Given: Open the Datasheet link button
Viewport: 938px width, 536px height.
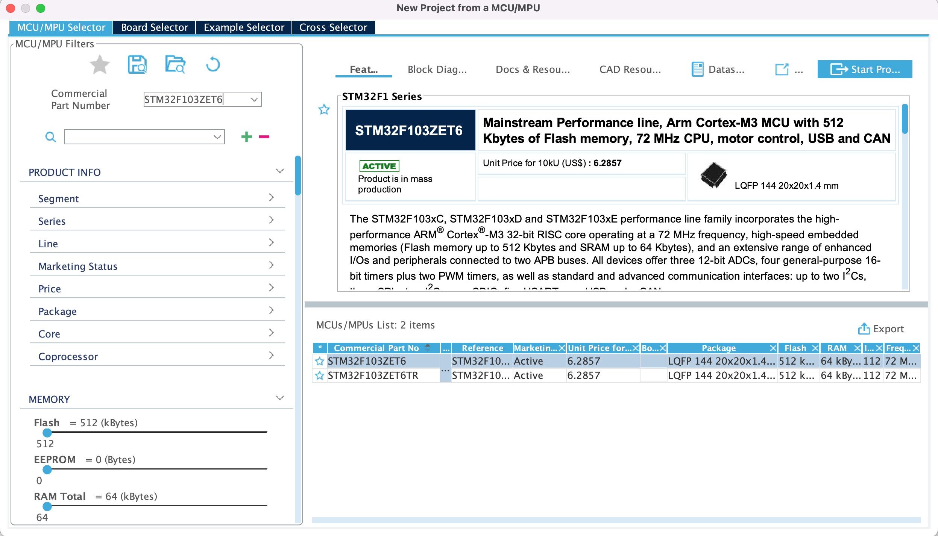Looking at the screenshot, I should tap(718, 70).
